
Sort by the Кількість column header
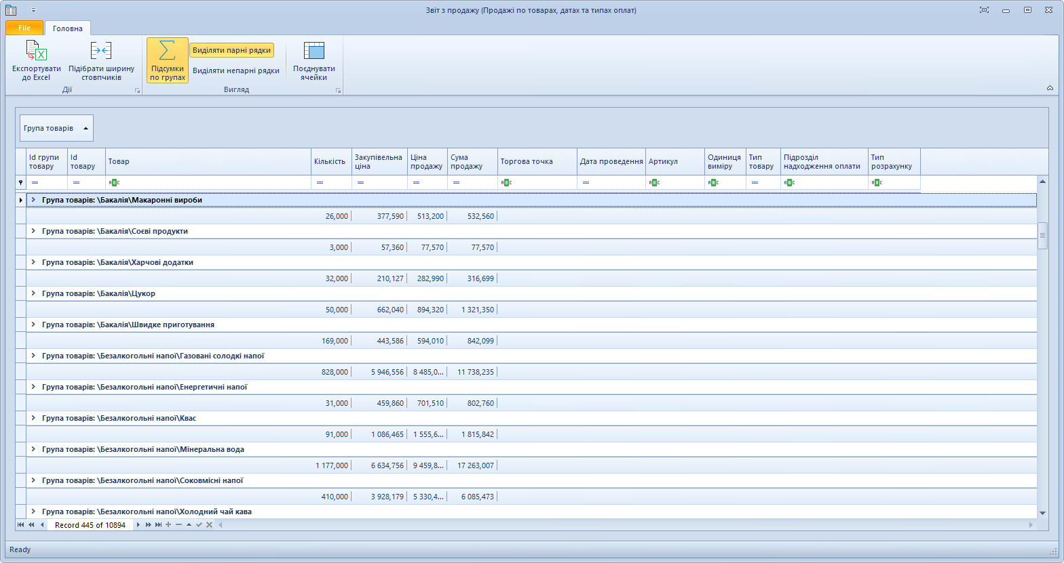click(x=331, y=162)
